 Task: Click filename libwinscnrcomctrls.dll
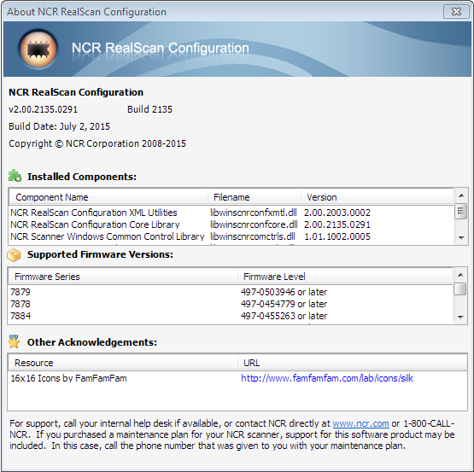coord(253,236)
